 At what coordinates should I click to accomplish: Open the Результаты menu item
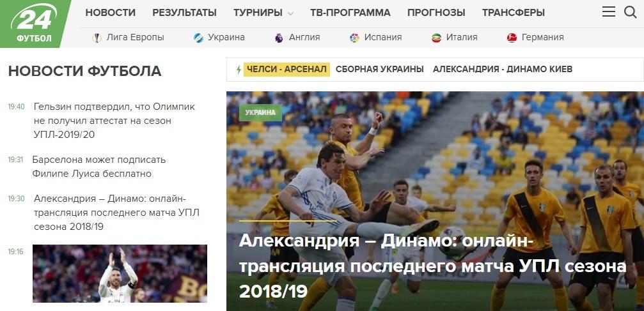coord(184,13)
